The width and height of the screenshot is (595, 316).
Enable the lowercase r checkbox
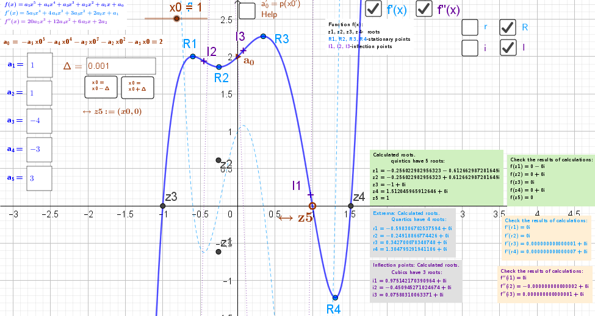470,27
